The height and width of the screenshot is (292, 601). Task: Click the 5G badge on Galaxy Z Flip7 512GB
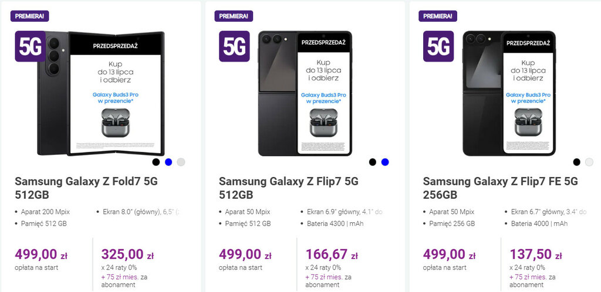(234, 46)
